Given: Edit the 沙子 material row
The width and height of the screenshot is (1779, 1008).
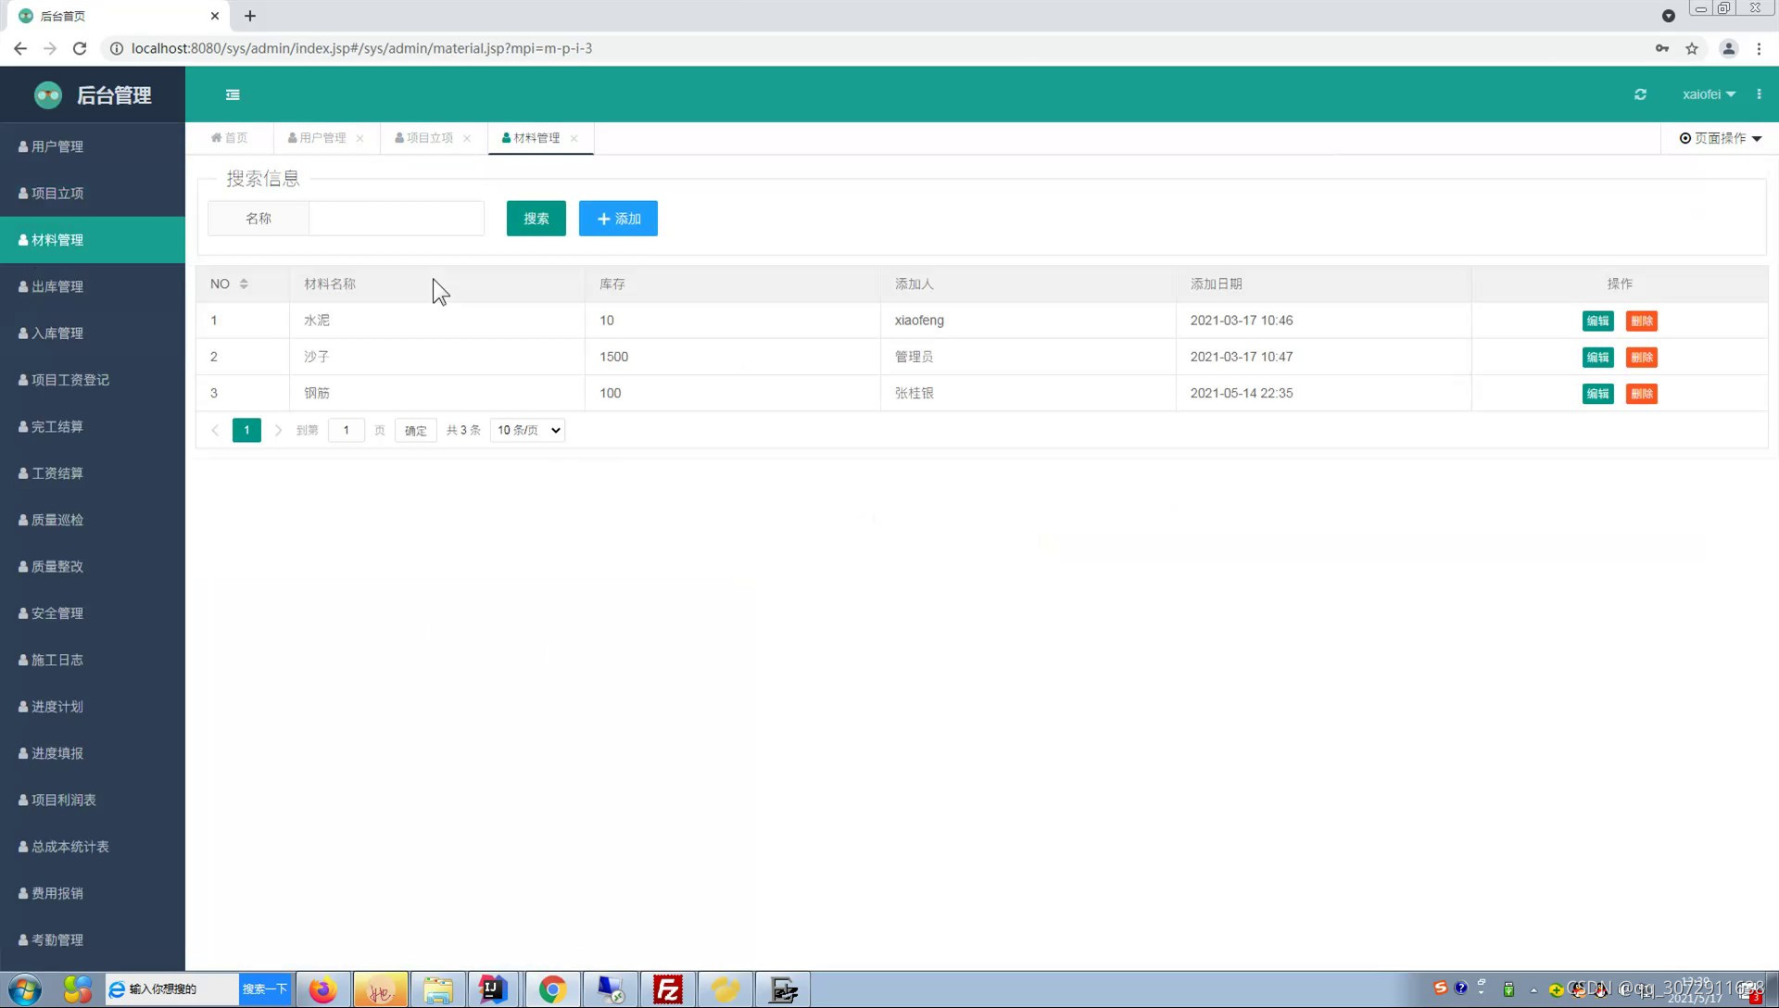Looking at the screenshot, I should [1597, 357].
